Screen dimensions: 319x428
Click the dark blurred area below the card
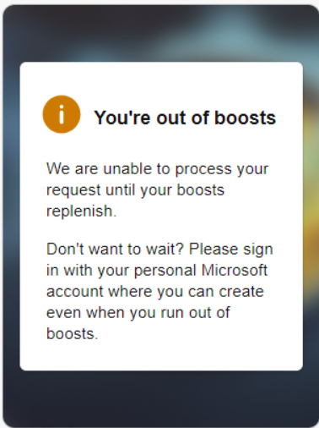tap(160, 399)
